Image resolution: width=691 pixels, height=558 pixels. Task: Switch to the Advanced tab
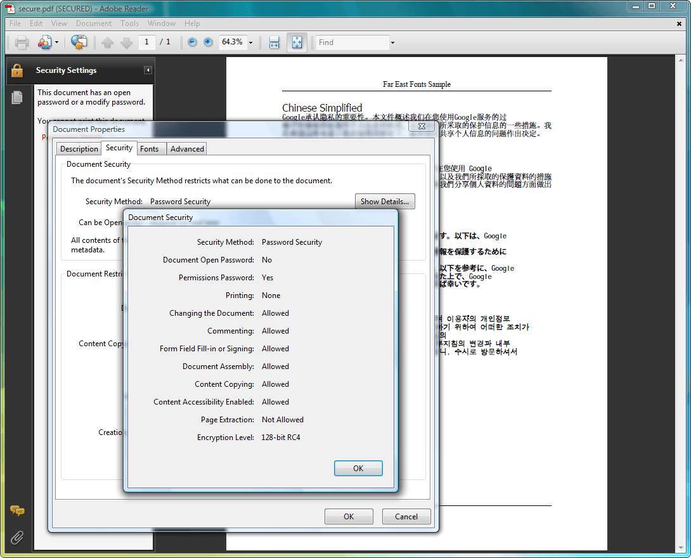click(x=187, y=149)
